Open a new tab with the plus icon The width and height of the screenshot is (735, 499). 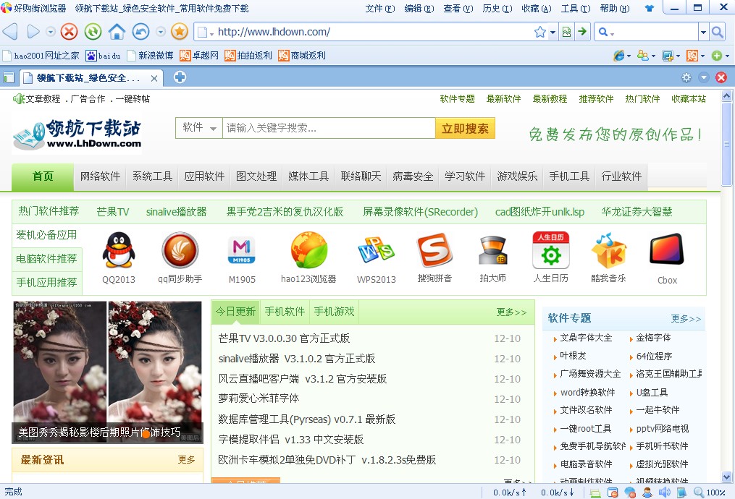pyautogui.click(x=180, y=77)
